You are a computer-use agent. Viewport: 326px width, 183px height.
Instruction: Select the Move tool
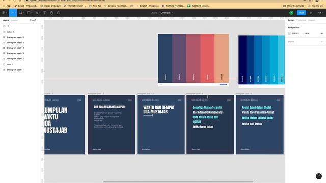pos(13,13)
